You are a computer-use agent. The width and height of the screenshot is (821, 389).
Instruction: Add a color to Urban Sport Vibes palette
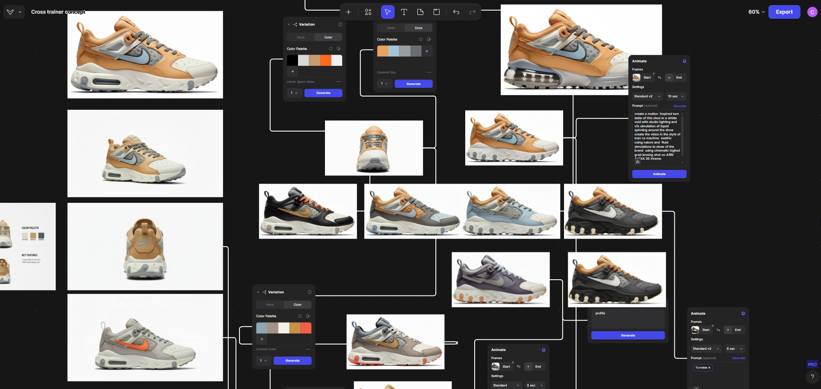[292, 71]
